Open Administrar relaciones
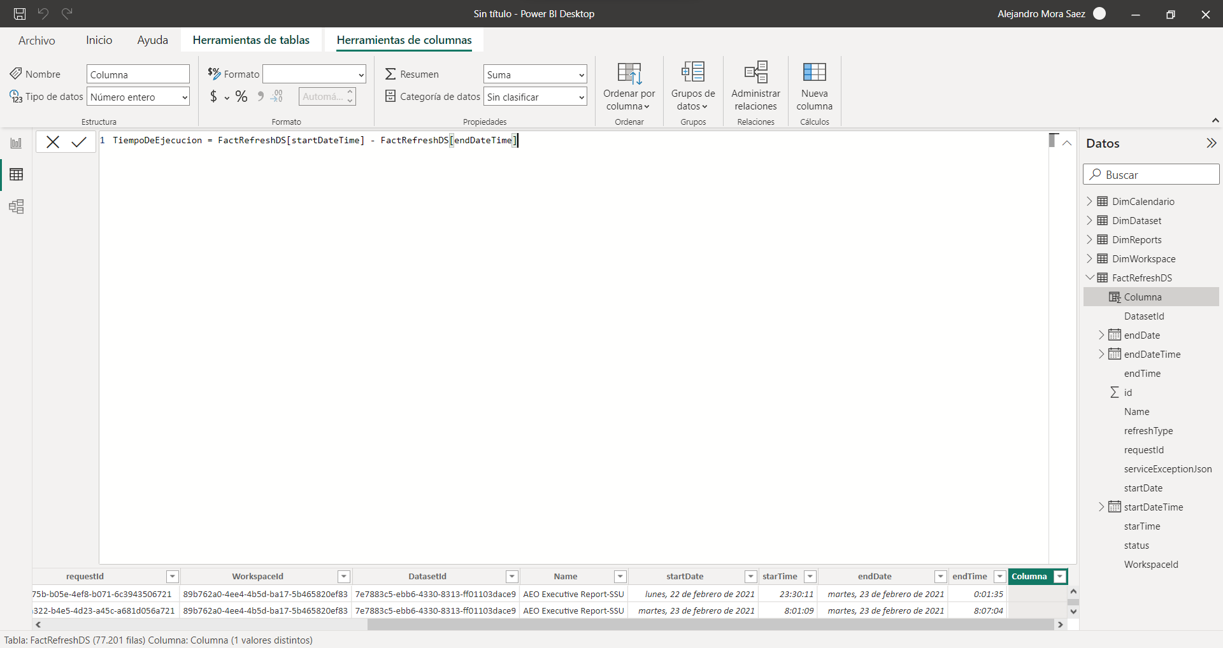1223x648 pixels. (x=755, y=87)
